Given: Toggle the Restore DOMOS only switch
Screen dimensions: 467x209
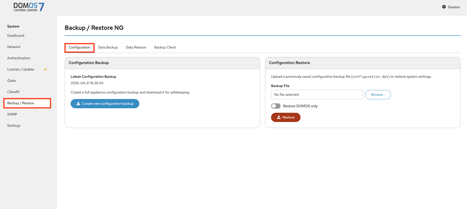Looking at the screenshot, I should (x=276, y=106).
